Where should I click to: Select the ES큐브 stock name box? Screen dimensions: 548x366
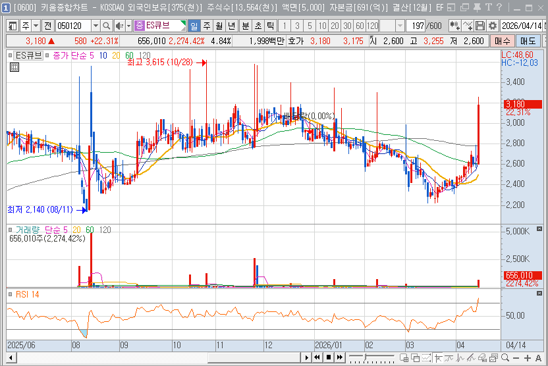pos(160,26)
